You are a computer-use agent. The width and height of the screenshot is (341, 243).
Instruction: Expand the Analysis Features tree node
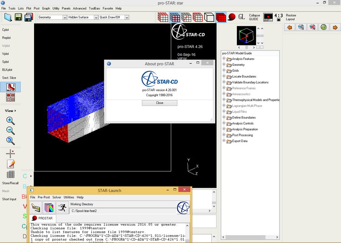pos(224,59)
